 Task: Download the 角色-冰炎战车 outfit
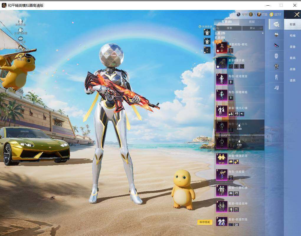click(239, 127)
